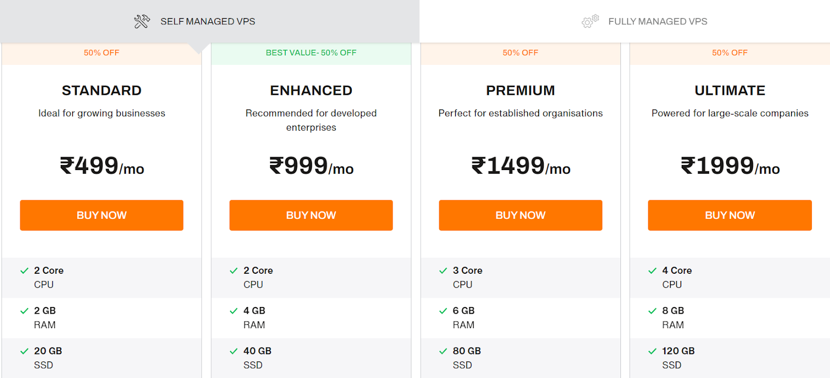Click the ₹1999/mo Ultimate price

pyautogui.click(x=730, y=166)
